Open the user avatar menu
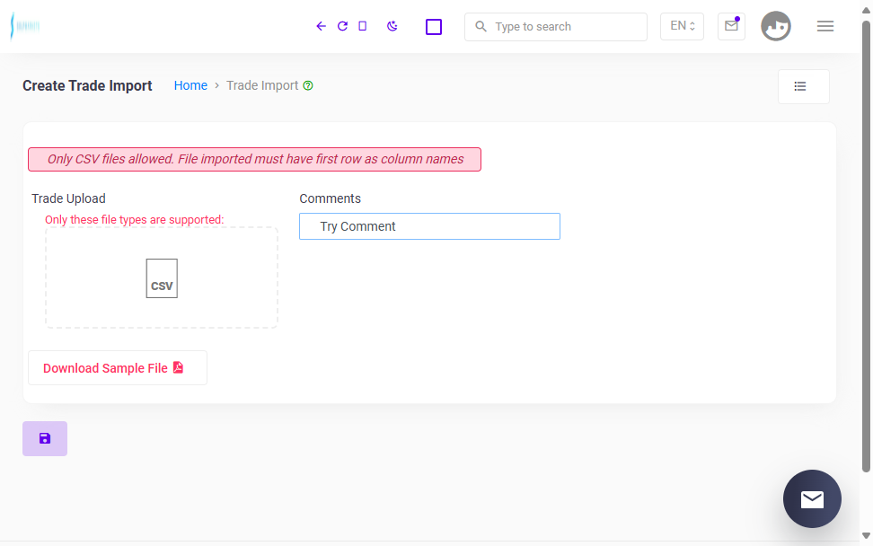 pyautogui.click(x=776, y=26)
